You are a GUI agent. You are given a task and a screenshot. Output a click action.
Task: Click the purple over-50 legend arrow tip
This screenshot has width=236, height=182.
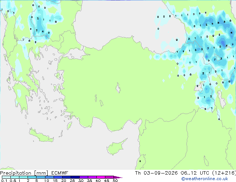pyautogui.click(x=118, y=177)
